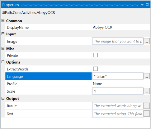The image size is (151, 129).
Task: Select the ExtractWords property label
Action: click(17, 69)
